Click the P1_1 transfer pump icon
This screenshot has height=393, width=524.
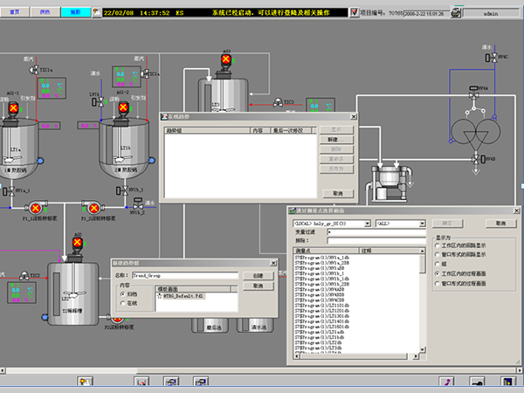click(36, 209)
